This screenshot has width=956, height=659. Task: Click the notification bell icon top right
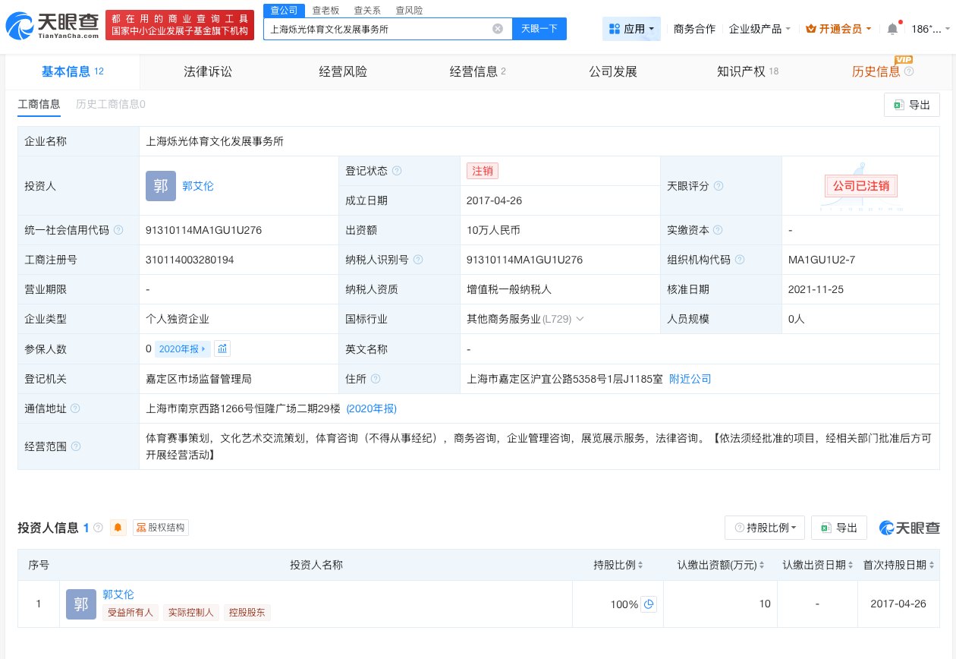[x=892, y=29]
